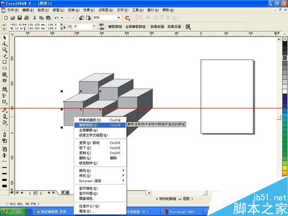The height and width of the screenshot is (216, 288).
Task: Click 解散群组 button on property bar
Action: click(115, 26)
